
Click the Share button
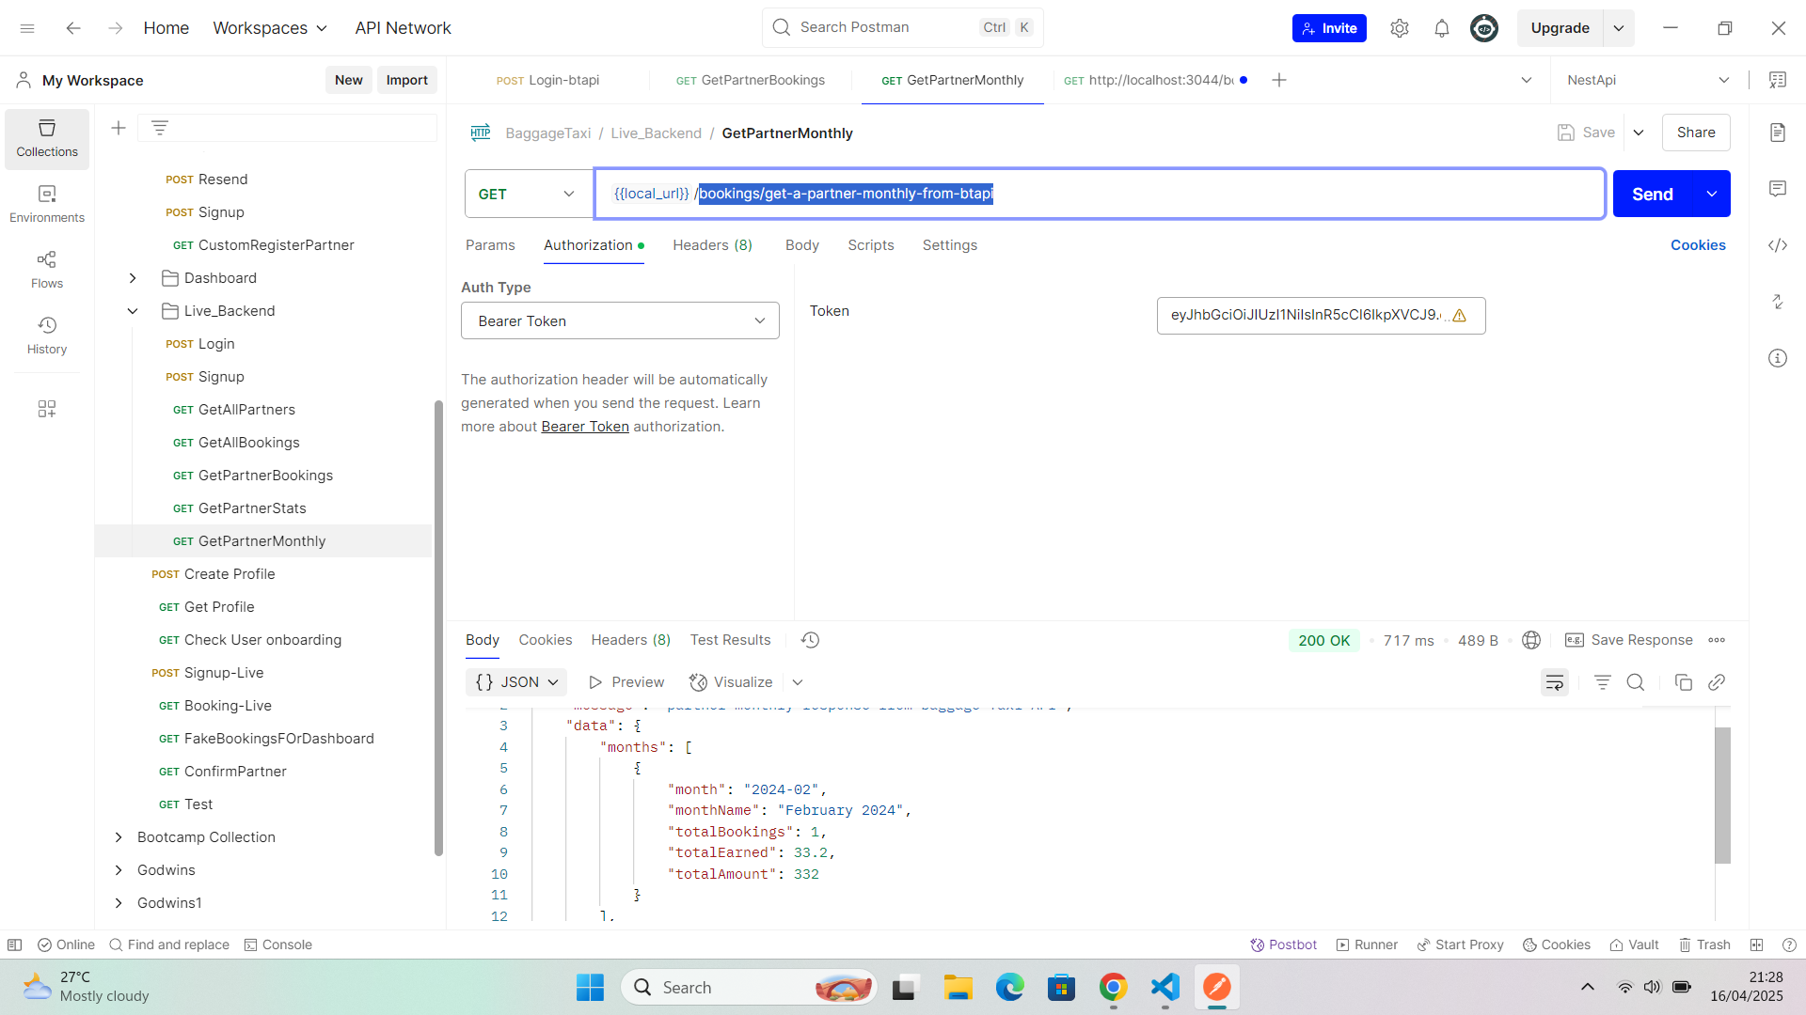(1696, 133)
